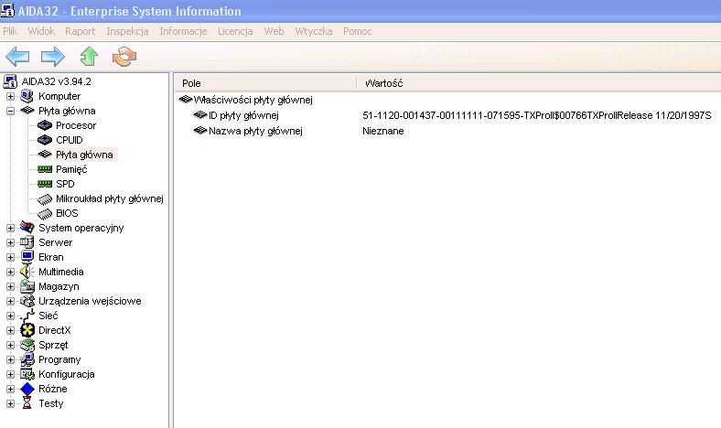
Task: Click the motherboard ID value starting 51-1120
Action: click(536, 115)
